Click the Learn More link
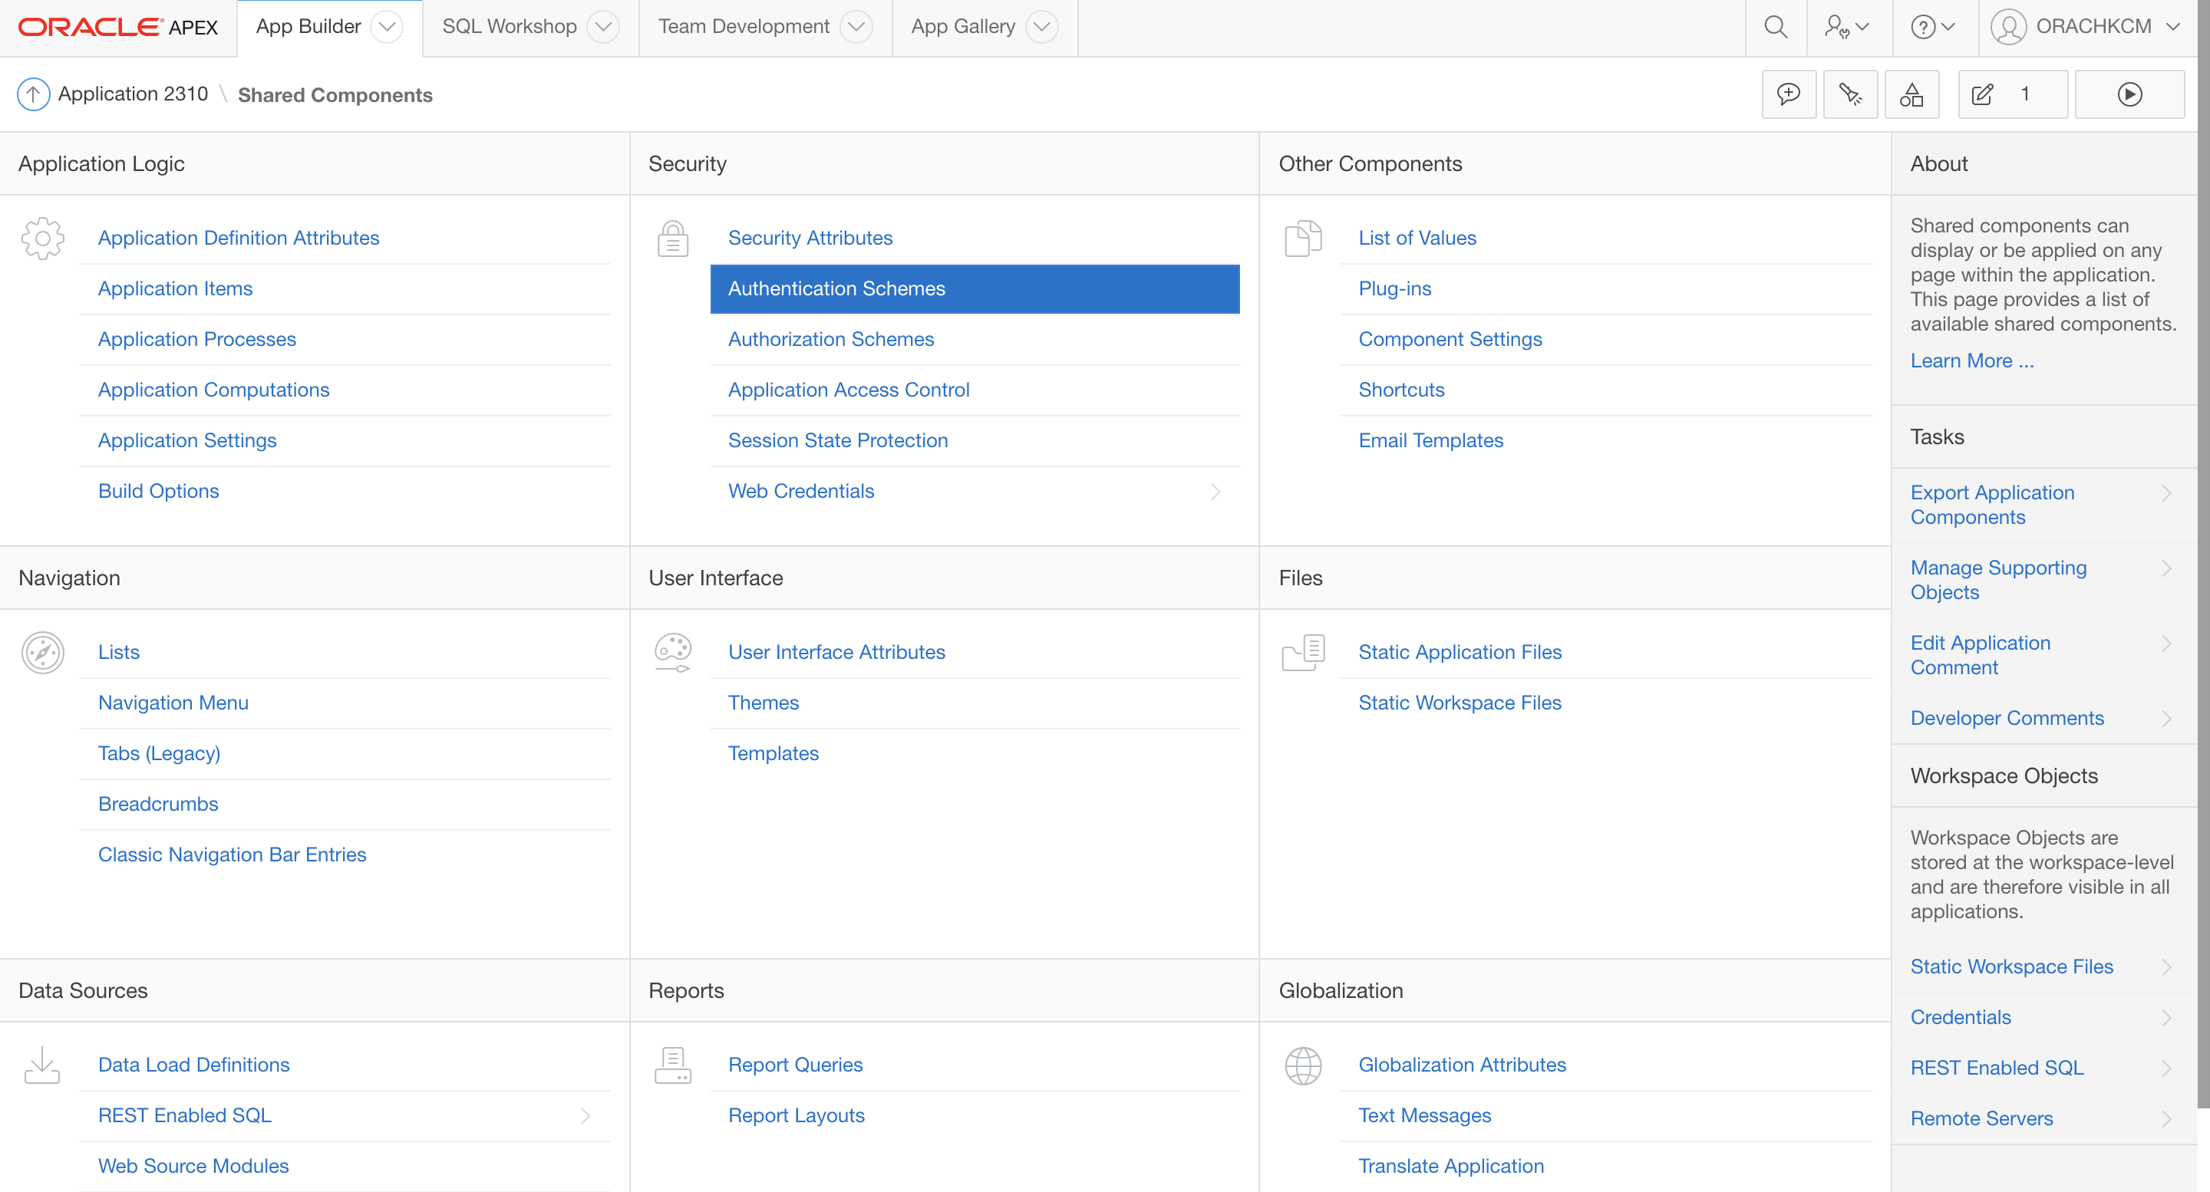2210x1192 pixels. [x=1971, y=361]
